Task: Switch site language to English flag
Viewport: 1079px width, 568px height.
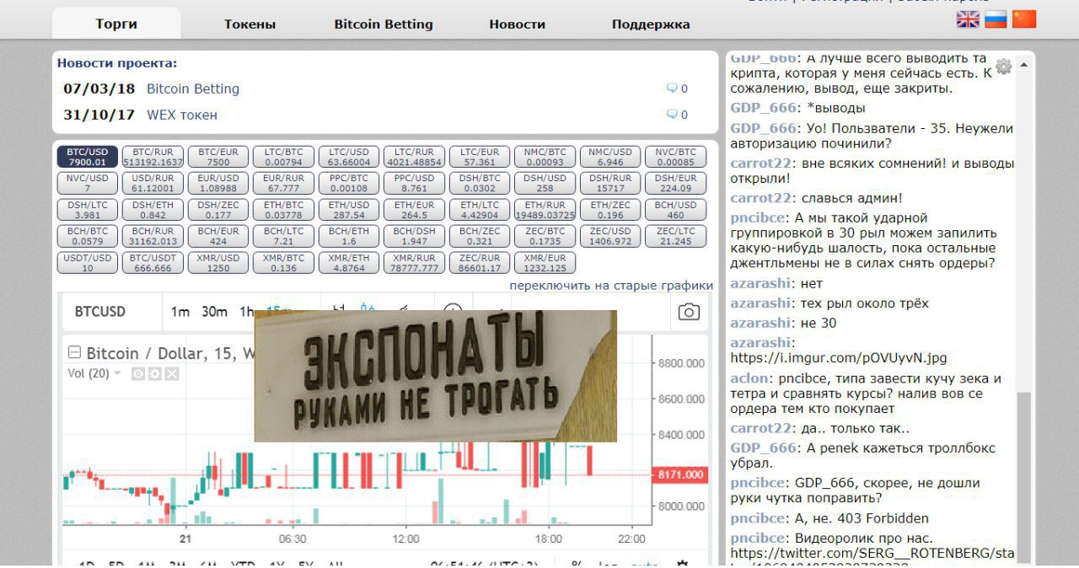Action: point(968,19)
